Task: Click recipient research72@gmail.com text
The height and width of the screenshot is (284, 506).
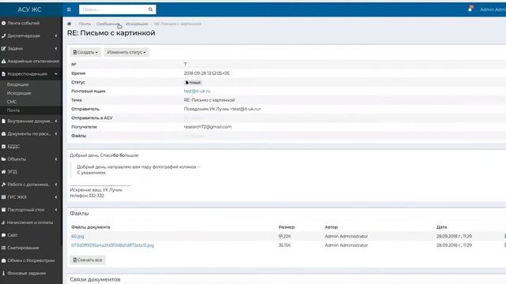Action: point(207,127)
